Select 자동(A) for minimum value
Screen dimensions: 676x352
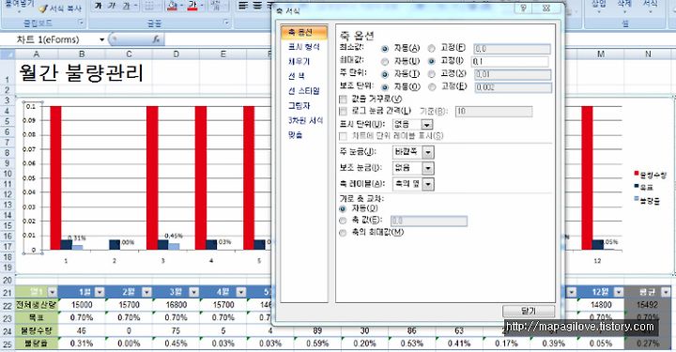pyautogui.click(x=385, y=49)
